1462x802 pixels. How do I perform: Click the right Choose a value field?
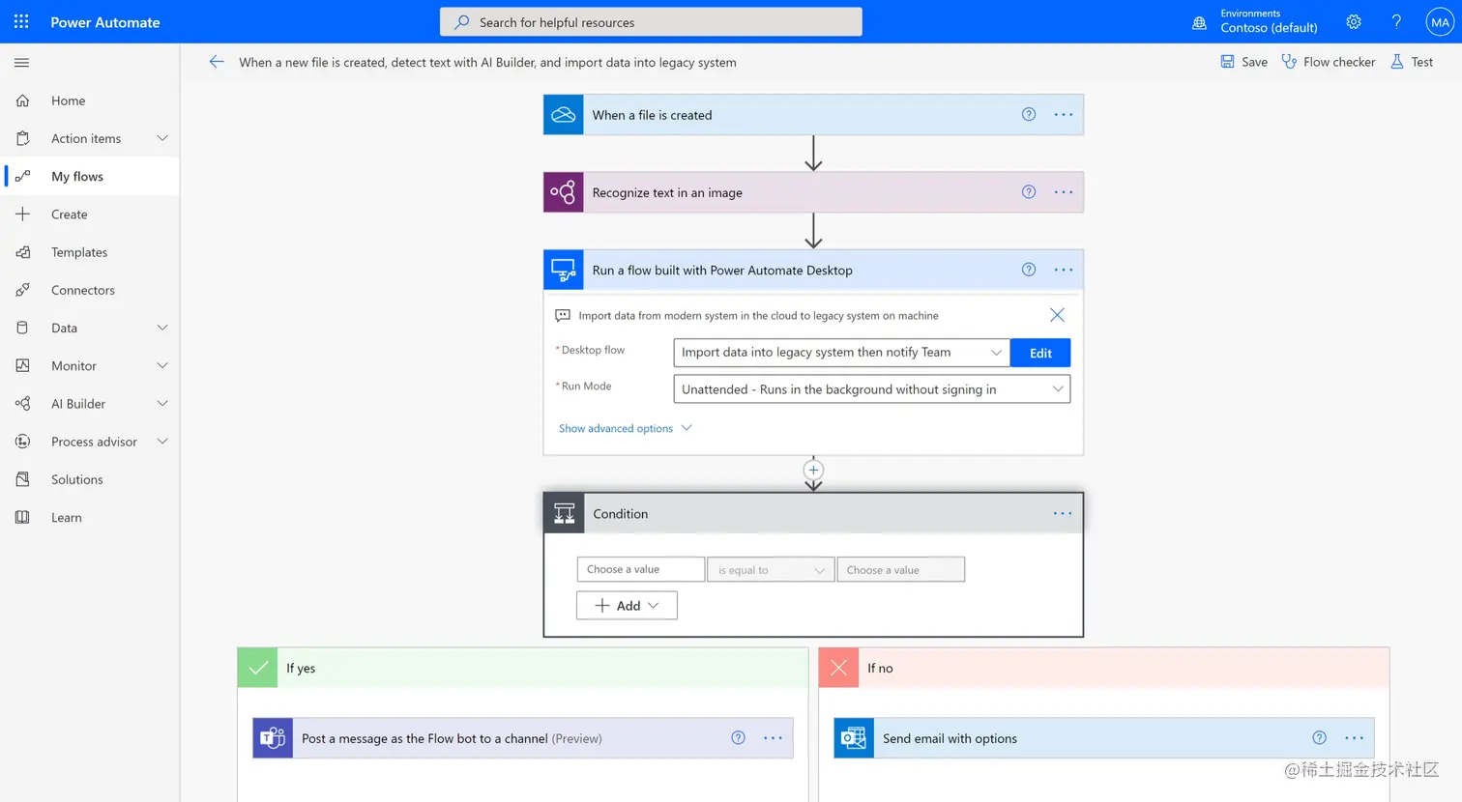900,569
